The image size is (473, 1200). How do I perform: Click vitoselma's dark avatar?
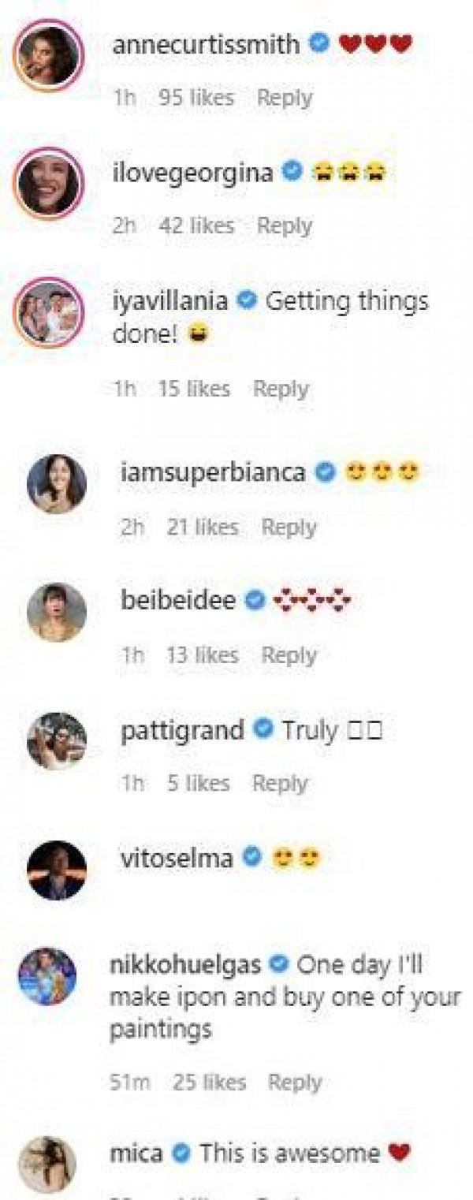pyautogui.click(x=56, y=870)
